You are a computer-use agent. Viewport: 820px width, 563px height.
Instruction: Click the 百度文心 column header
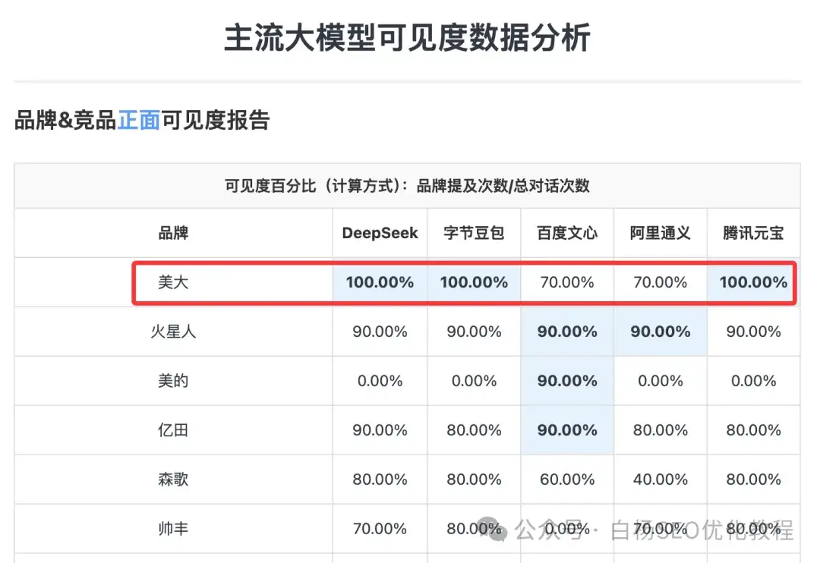(x=567, y=233)
